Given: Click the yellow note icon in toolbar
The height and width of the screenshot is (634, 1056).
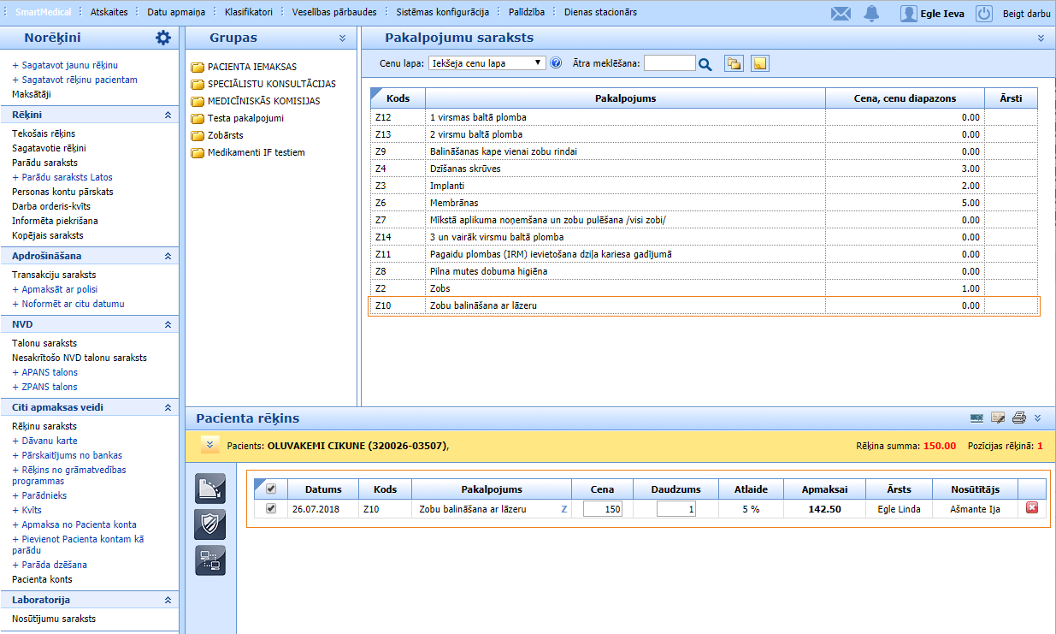Looking at the screenshot, I should coord(759,63).
